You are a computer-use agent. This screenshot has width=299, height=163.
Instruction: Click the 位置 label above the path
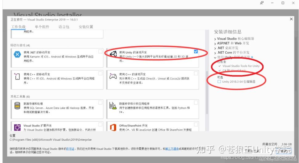click(x=12, y=135)
